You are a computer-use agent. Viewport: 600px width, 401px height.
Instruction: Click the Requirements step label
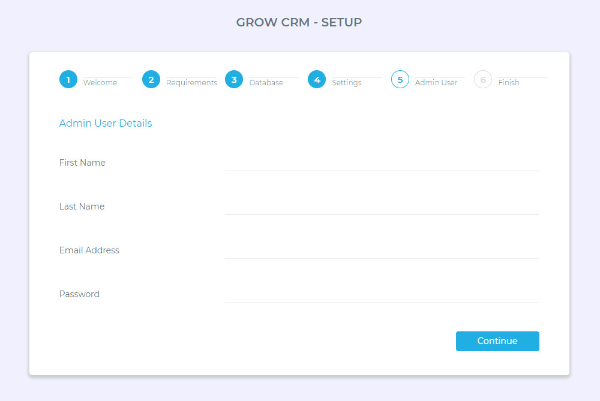192,82
